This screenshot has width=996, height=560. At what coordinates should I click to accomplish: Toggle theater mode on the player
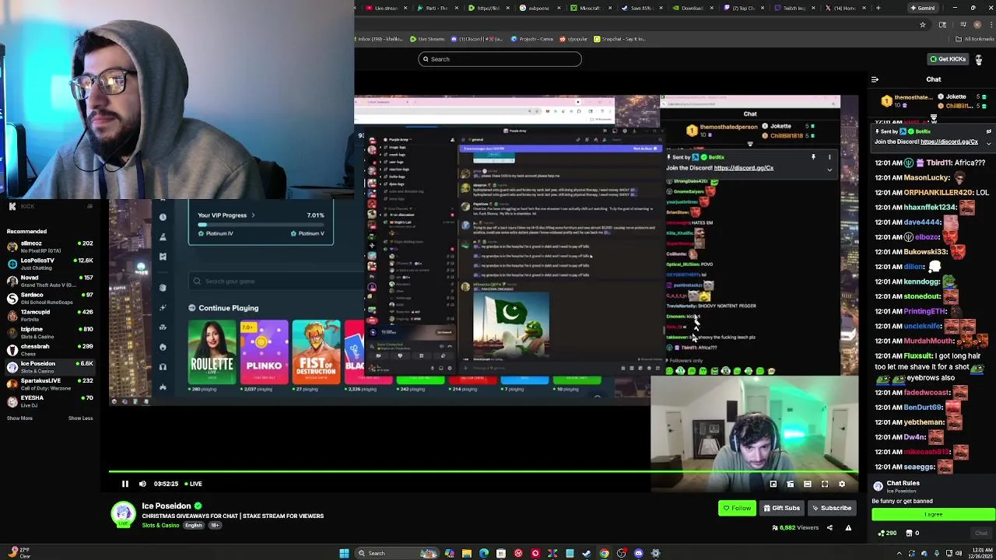[x=808, y=484]
